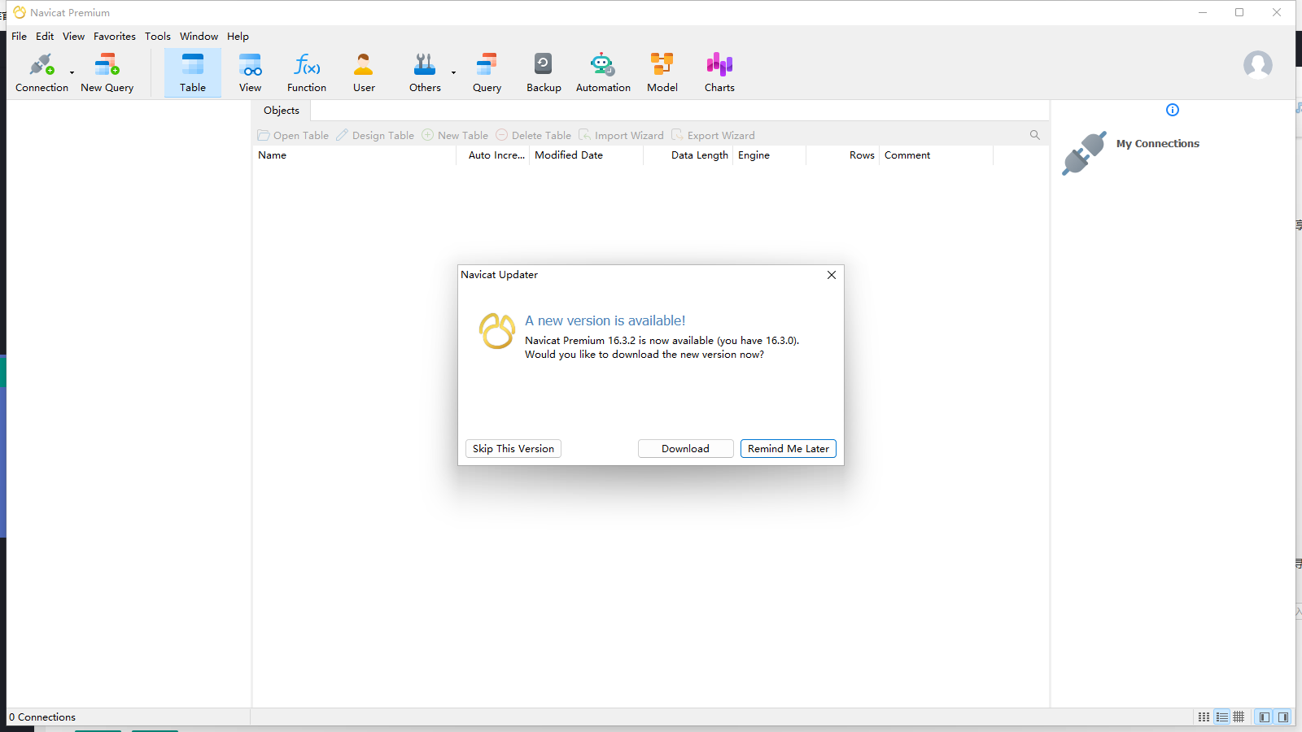Viewport: 1302px width, 732px height.
Task: Open the Automation toolbar icon
Action: tap(603, 72)
